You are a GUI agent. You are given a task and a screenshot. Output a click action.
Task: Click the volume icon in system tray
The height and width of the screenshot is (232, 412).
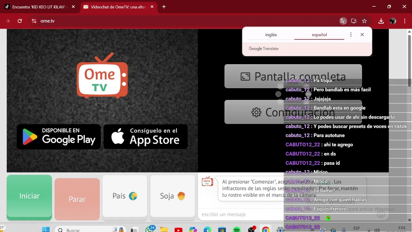coord(377,230)
